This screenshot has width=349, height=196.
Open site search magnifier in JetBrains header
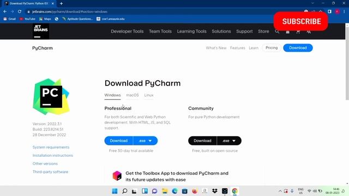point(277,32)
